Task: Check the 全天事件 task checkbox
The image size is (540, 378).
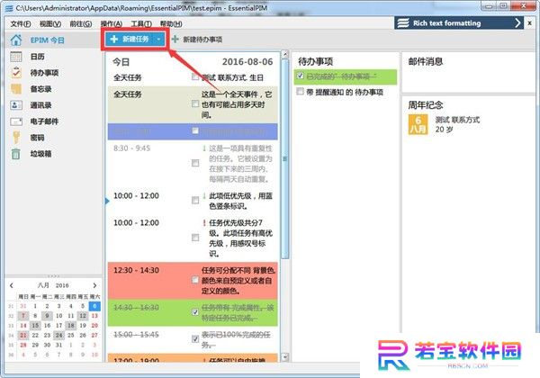Action: tap(195, 103)
